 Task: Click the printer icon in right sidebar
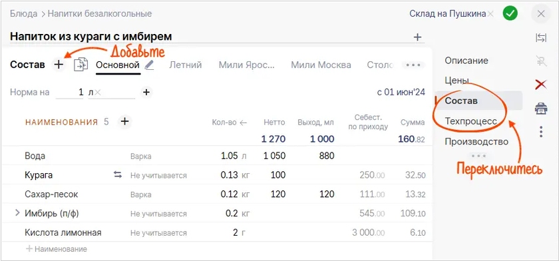pyautogui.click(x=541, y=108)
